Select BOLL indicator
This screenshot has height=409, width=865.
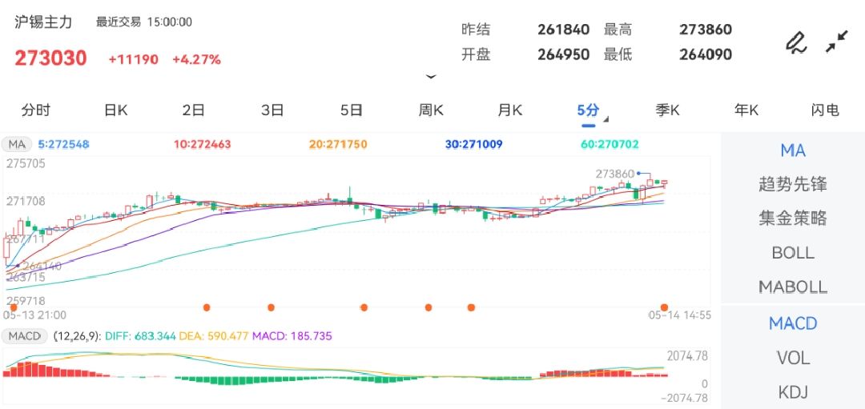793,252
